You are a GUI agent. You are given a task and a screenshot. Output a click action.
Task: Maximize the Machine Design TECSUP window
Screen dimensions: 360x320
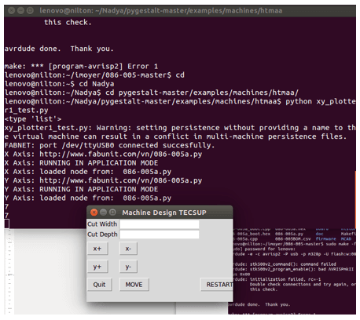coord(112,213)
